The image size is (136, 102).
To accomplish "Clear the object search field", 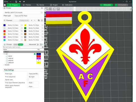I will 43,47.
